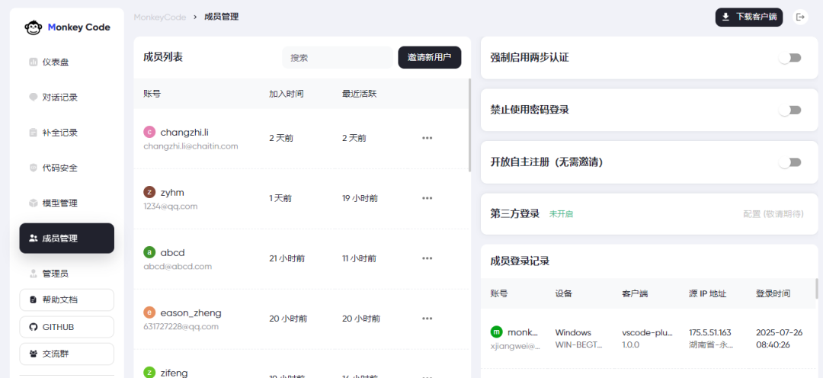
Task: Click the 下载客户端 button
Action: pos(749,17)
